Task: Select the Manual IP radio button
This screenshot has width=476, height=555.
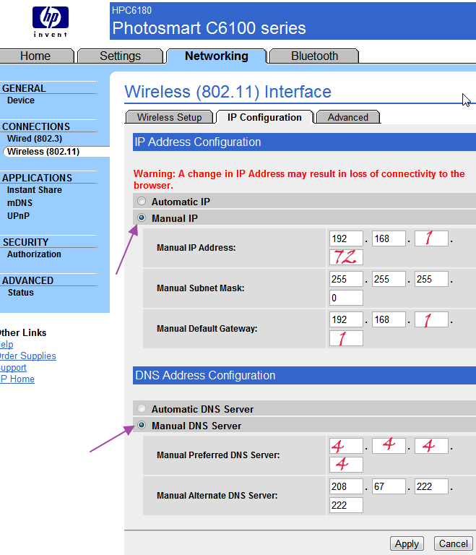Action: [142, 218]
